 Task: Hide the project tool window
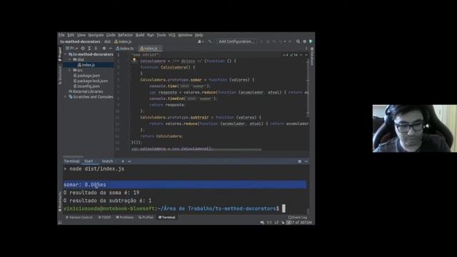[111, 49]
